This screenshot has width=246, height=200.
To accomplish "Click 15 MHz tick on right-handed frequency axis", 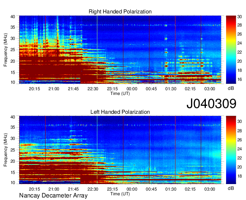I will point(13,72).
